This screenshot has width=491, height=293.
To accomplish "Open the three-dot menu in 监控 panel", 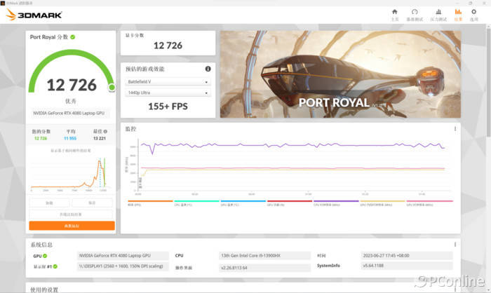I will [455, 128].
